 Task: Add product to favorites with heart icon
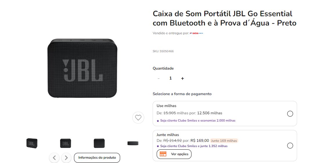[138, 118]
